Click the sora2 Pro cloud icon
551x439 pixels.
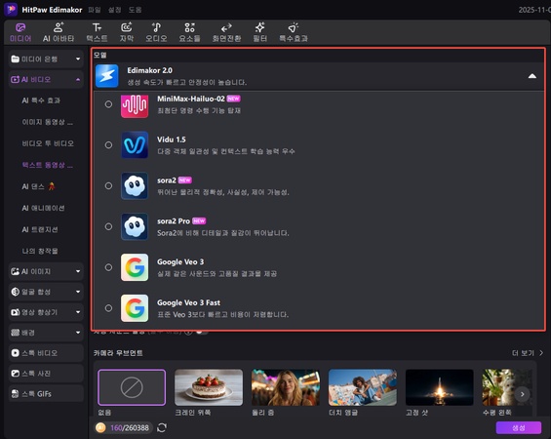click(135, 226)
